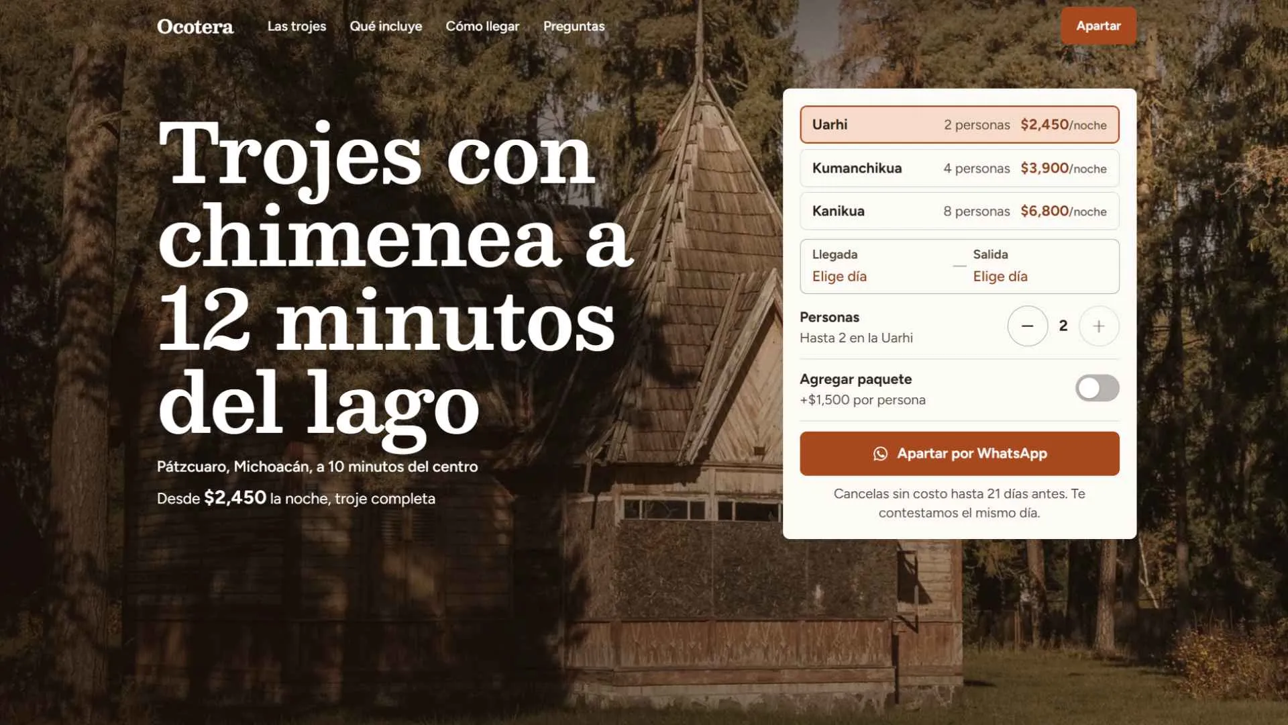
Task: Click the '+$1,500 por persona' text
Action: point(862,399)
